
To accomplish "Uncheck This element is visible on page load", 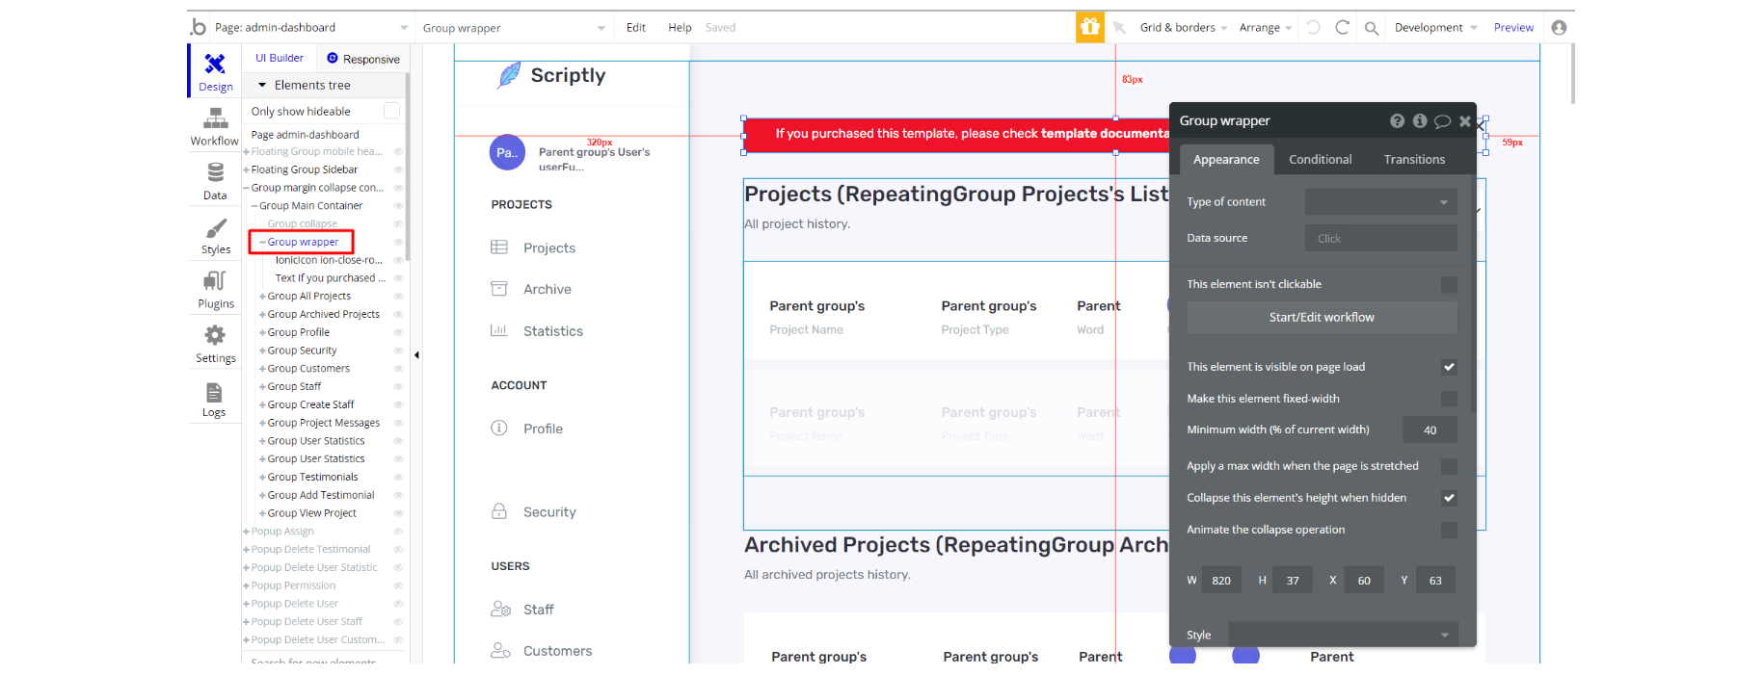I will [x=1449, y=367].
